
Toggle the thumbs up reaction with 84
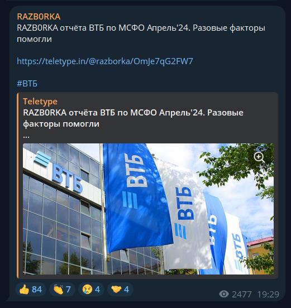[31, 290]
